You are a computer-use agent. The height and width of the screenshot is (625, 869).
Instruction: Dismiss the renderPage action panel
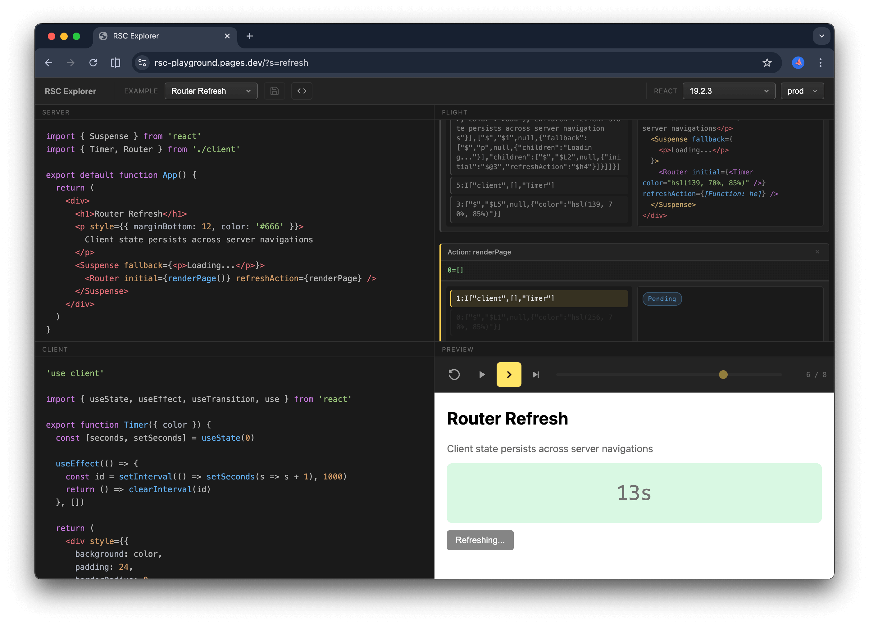pos(817,252)
